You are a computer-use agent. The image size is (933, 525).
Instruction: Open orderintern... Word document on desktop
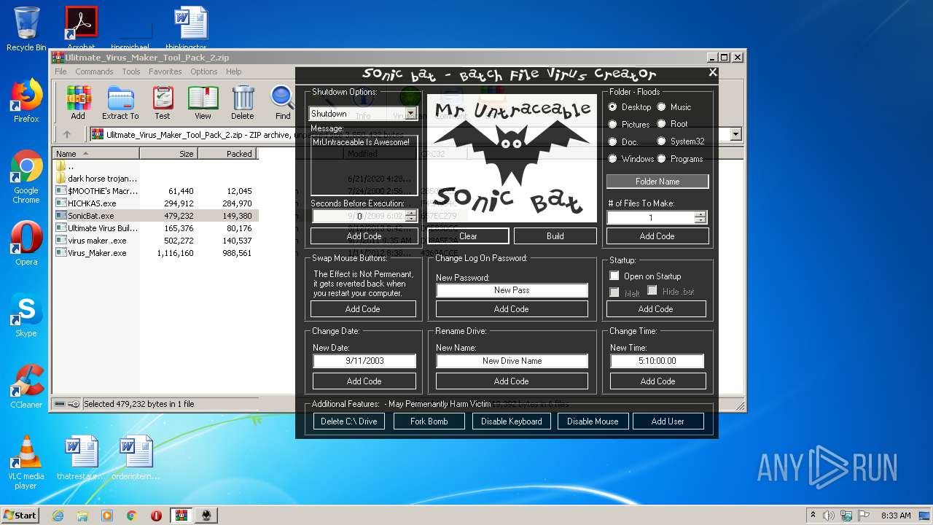click(x=137, y=458)
